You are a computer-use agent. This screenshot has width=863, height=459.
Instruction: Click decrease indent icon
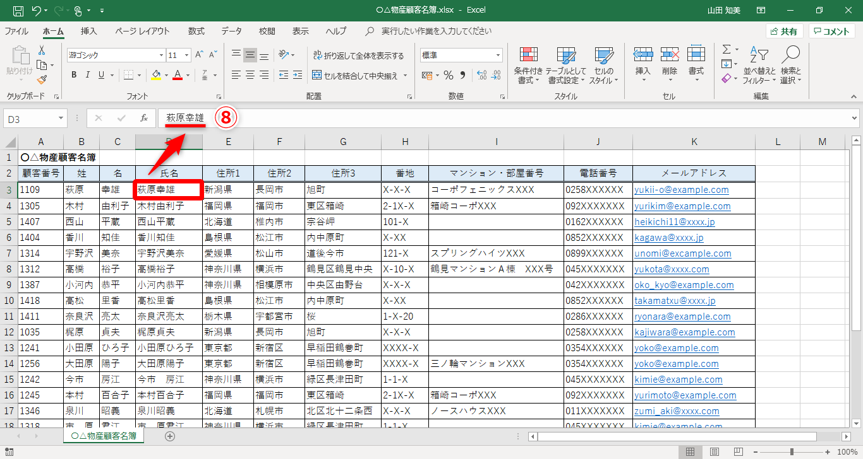pos(282,75)
